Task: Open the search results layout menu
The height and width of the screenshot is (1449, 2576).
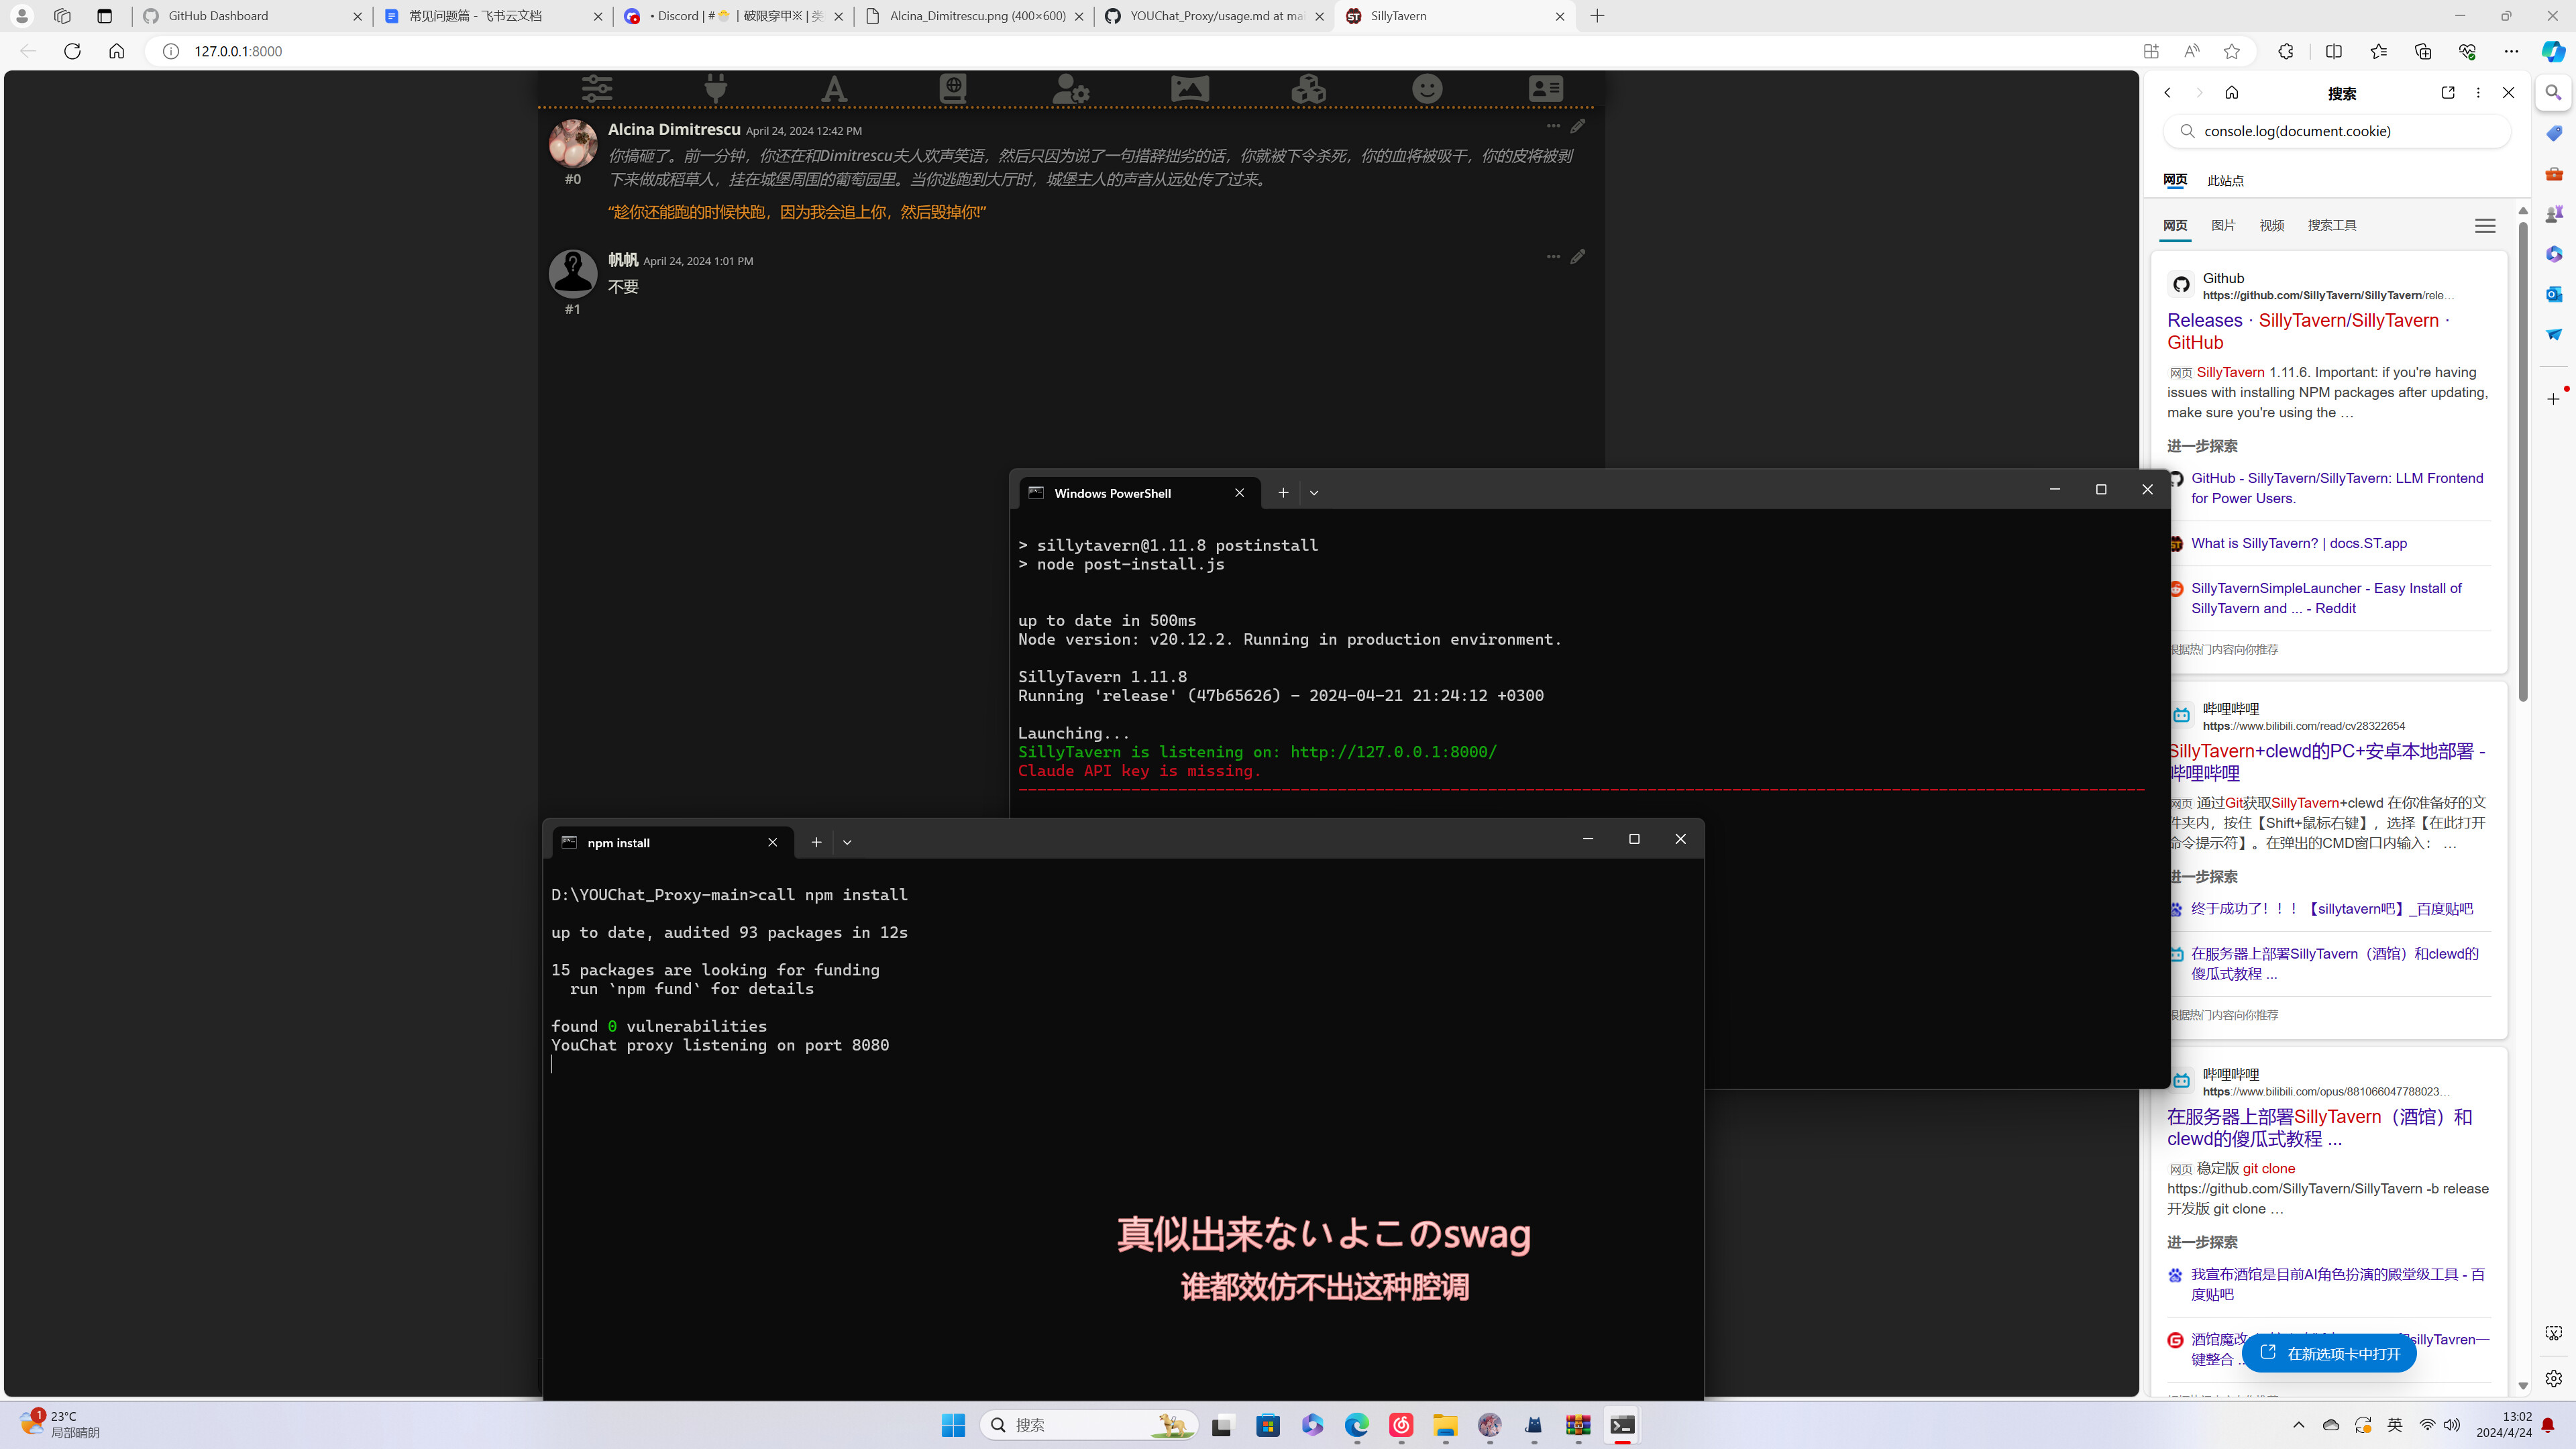Action: pyautogui.click(x=2486, y=225)
